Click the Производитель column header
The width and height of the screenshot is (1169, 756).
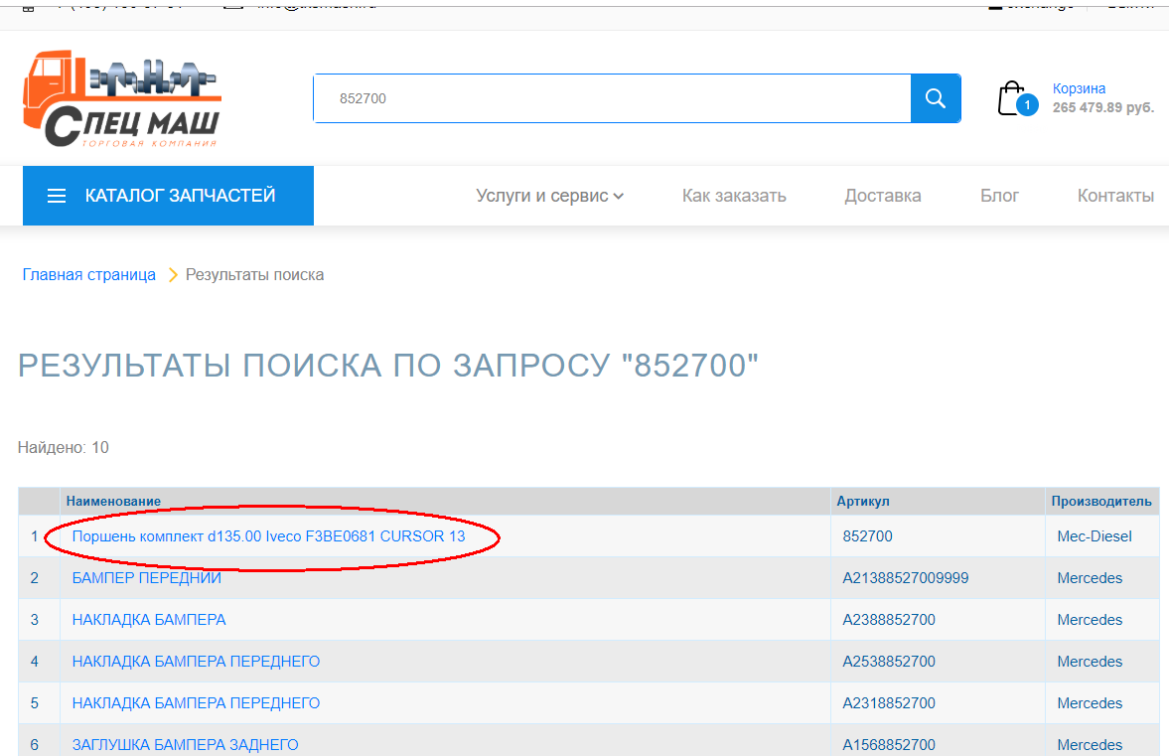pyautogui.click(x=1101, y=502)
